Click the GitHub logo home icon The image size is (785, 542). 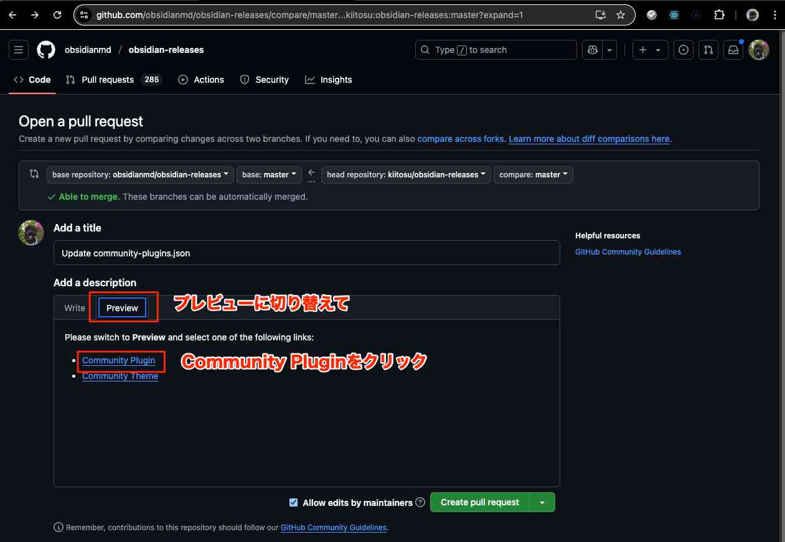46,50
